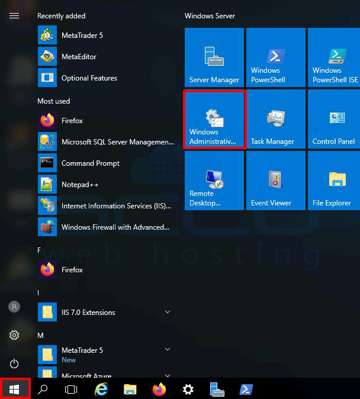Click the letter F index header
This screenshot has width=360, height=399.
pyautogui.click(x=39, y=250)
